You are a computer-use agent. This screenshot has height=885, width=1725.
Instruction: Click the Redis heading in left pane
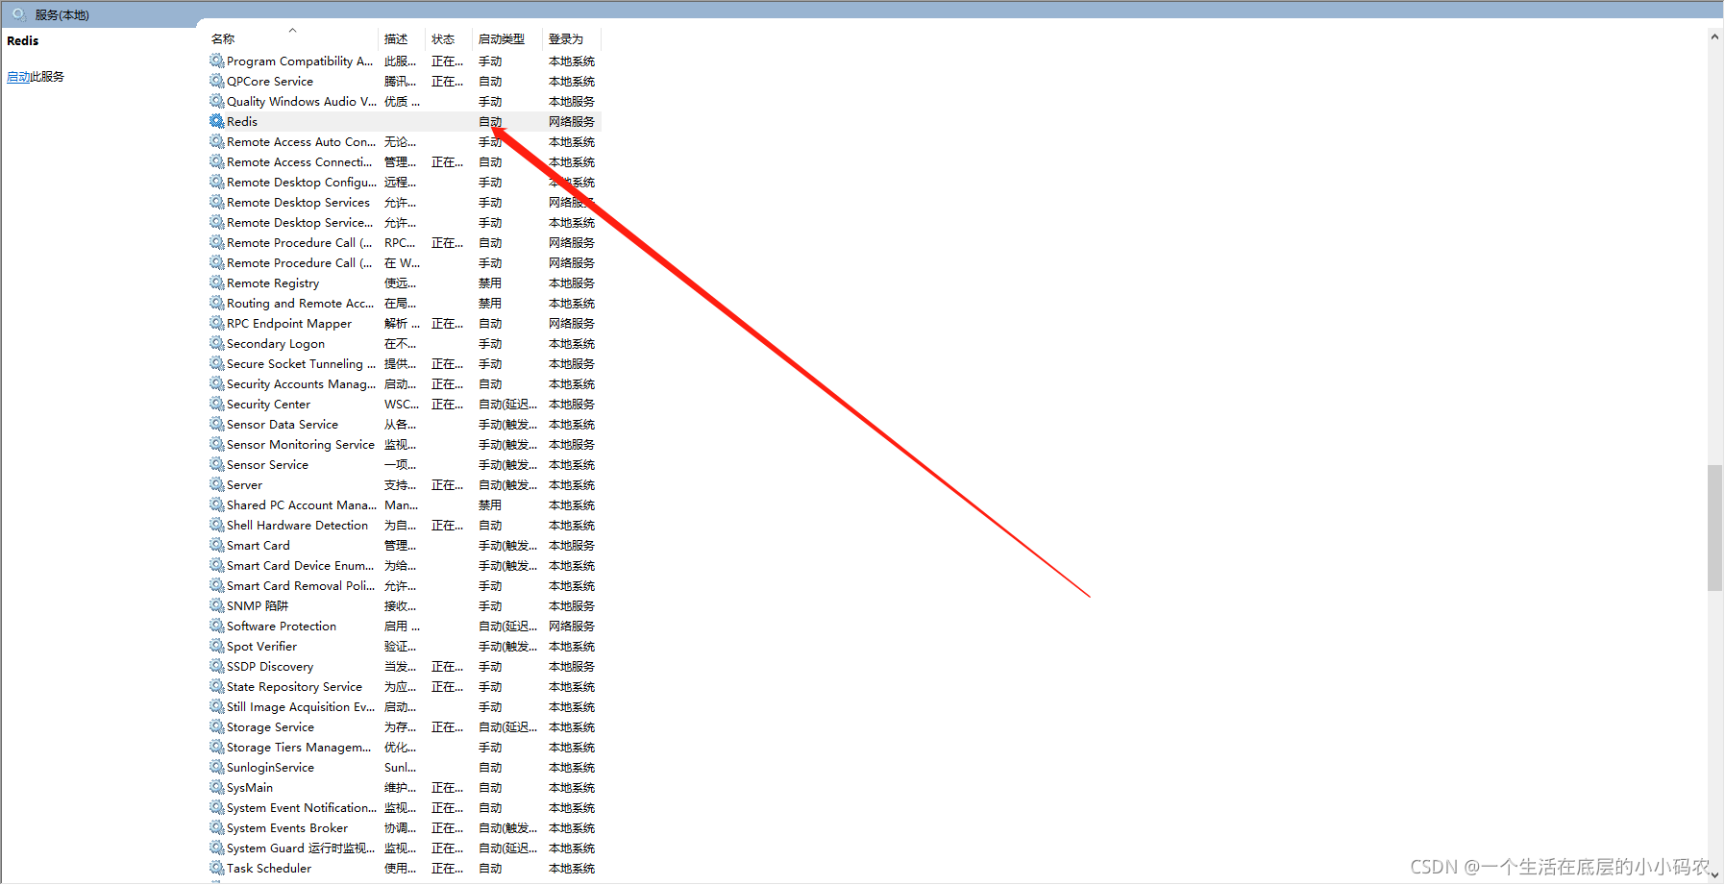coord(23,41)
